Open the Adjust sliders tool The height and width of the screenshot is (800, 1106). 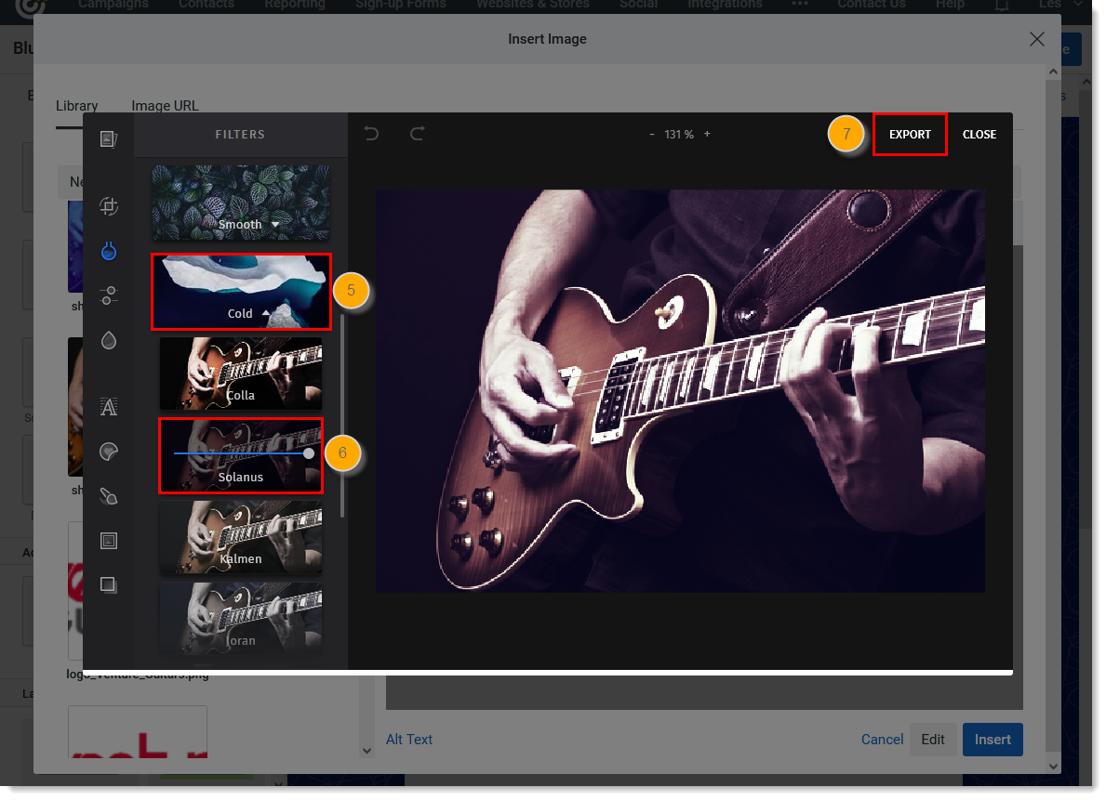click(x=109, y=295)
